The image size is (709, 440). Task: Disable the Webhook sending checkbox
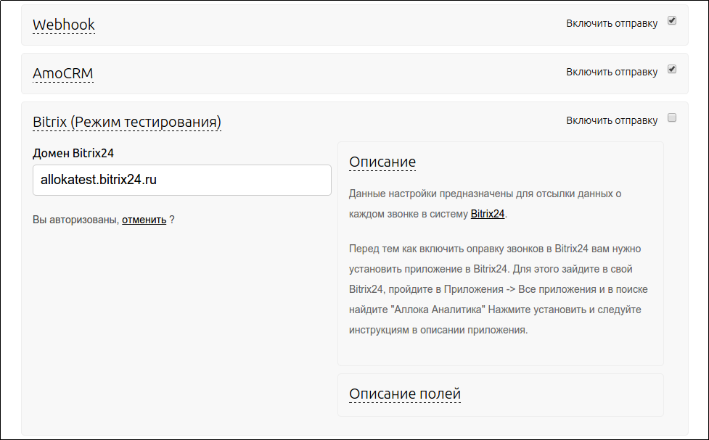(x=672, y=21)
